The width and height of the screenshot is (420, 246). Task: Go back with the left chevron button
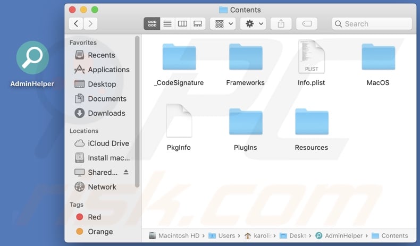pos(76,24)
